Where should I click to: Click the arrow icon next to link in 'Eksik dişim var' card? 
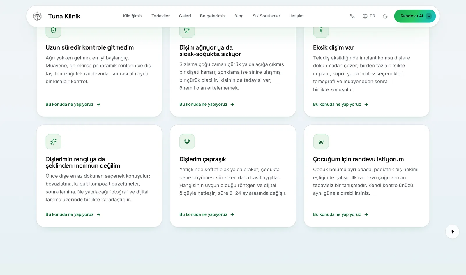pos(366,104)
